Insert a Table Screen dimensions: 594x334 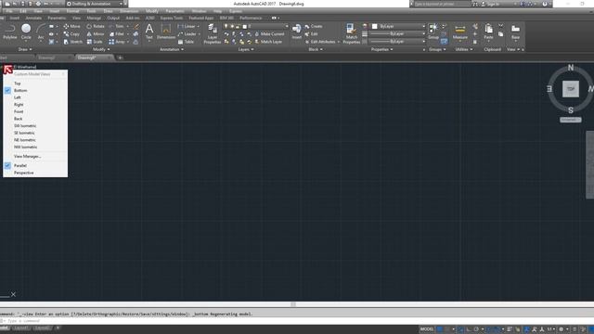click(186, 42)
